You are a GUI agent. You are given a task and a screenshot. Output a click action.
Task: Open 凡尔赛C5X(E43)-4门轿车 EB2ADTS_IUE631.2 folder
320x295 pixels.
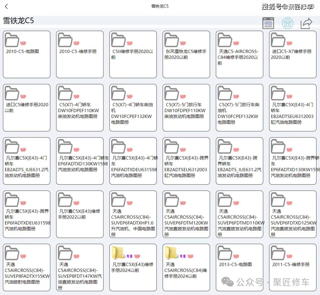pyautogui.click(x=27, y=161)
